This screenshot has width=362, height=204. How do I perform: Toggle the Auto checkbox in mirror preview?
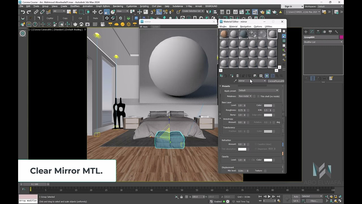tap(141, 27)
